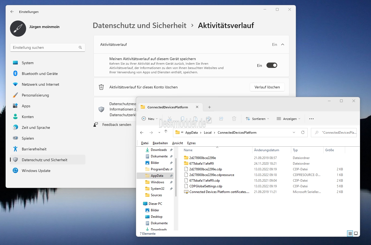
Task: Click the rename icon in Explorer toolbar
Action: pyautogui.click(x=208, y=119)
